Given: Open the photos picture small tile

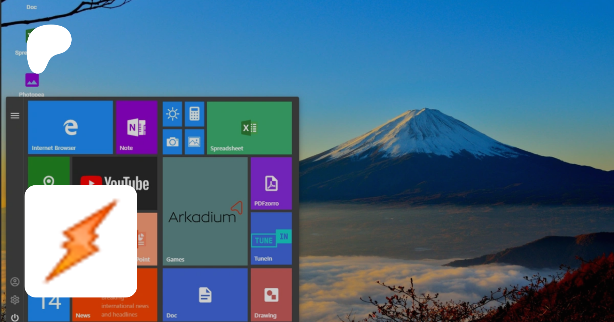Looking at the screenshot, I should (x=194, y=141).
